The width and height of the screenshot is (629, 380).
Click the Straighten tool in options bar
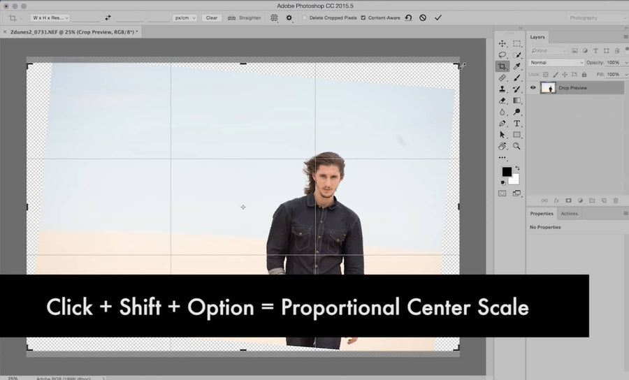[x=245, y=18]
